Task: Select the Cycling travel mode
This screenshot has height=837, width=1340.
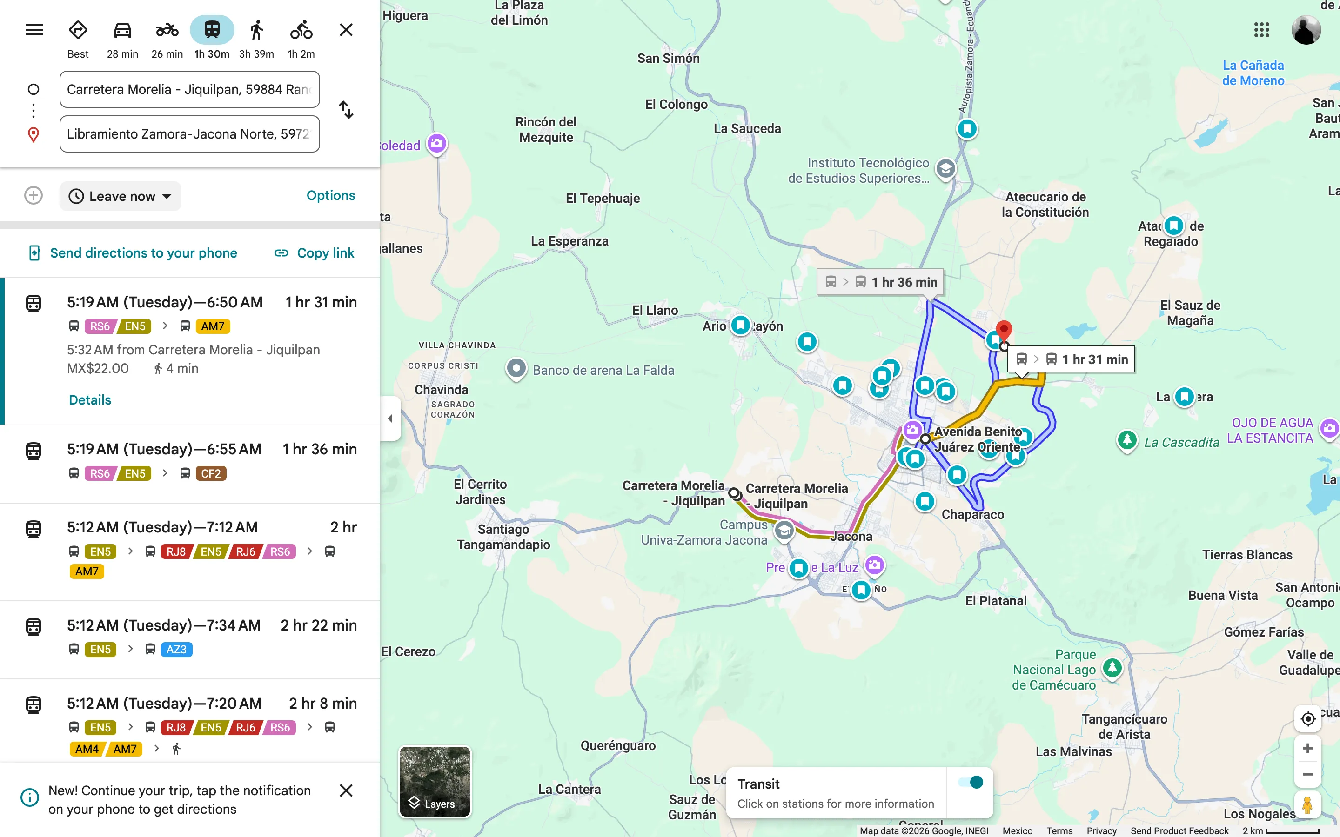Action: coord(301,38)
